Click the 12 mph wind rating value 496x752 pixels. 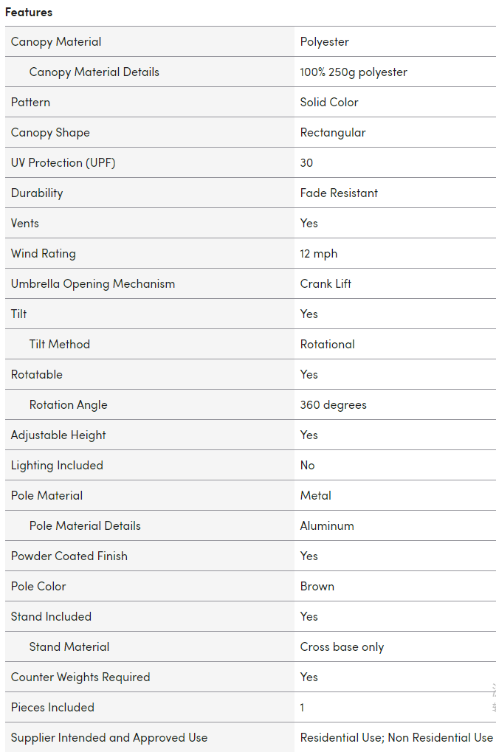(x=319, y=254)
